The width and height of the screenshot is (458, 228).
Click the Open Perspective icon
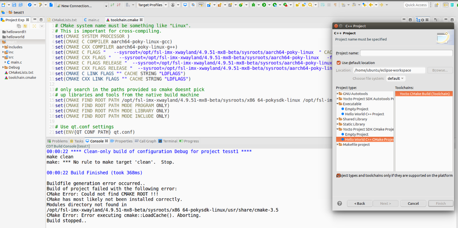click(x=436, y=5)
